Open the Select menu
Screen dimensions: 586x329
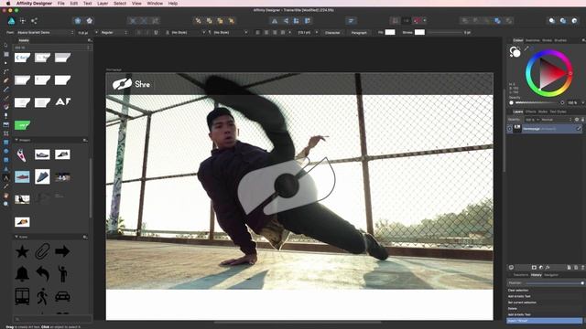[x=120, y=4]
